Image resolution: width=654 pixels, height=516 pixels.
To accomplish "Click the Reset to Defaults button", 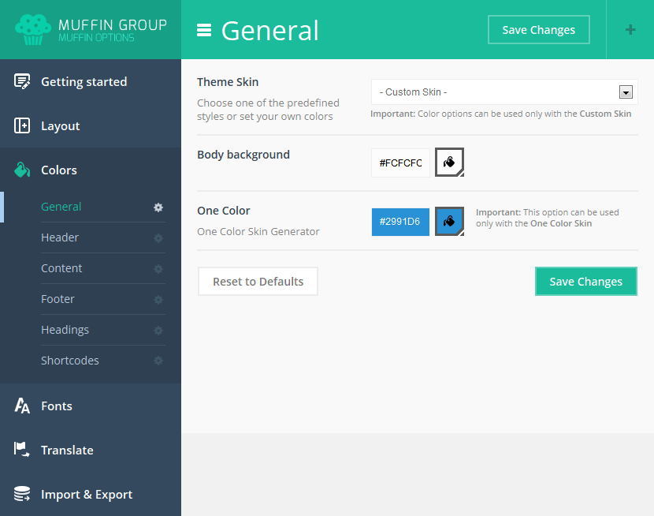I will 258,282.
